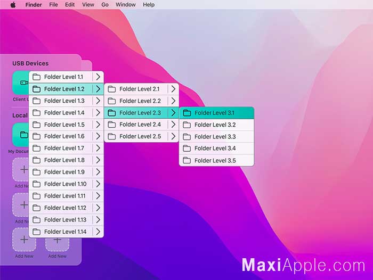Click the My Documents folder tile icon
The width and height of the screenshot is (373, 280).
(x=24, y=135)
